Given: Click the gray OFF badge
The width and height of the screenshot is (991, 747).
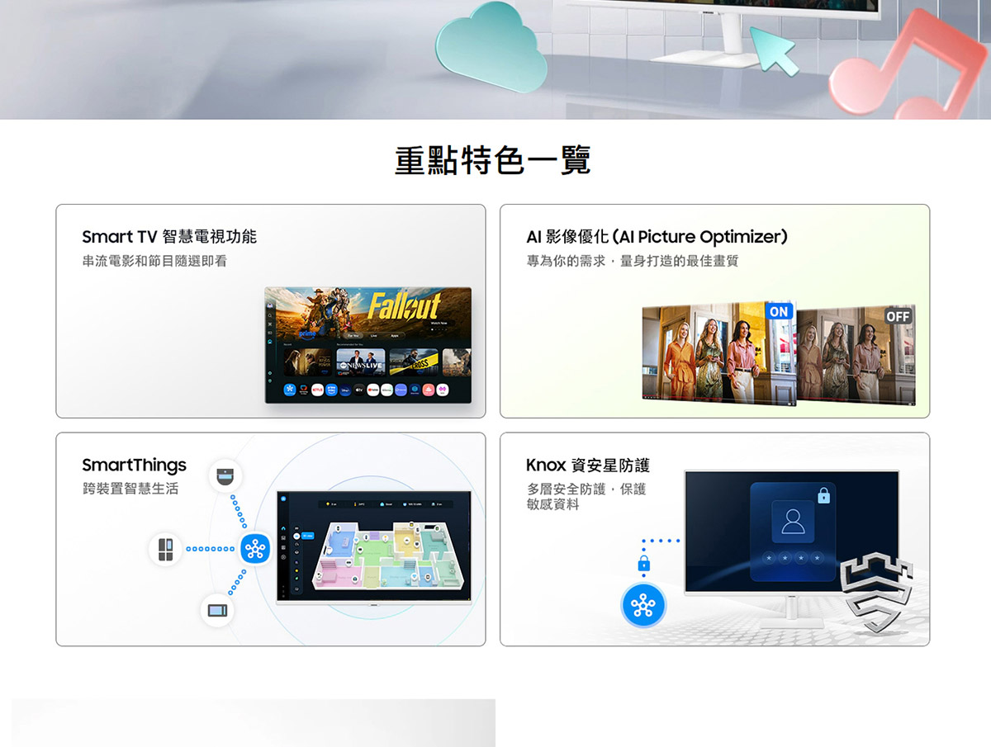Looking at the screenshot, I should click(x=897, y=317).
